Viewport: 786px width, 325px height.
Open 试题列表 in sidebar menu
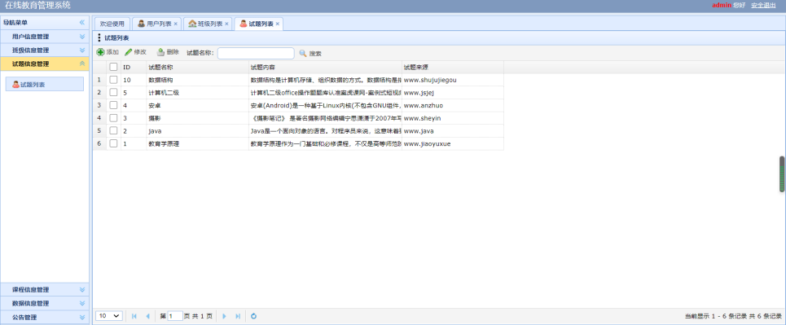[x=45, y=84]
